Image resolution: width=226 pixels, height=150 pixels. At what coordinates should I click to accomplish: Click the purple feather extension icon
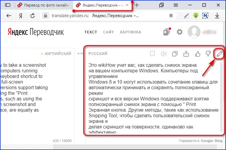tap(186, 16)
